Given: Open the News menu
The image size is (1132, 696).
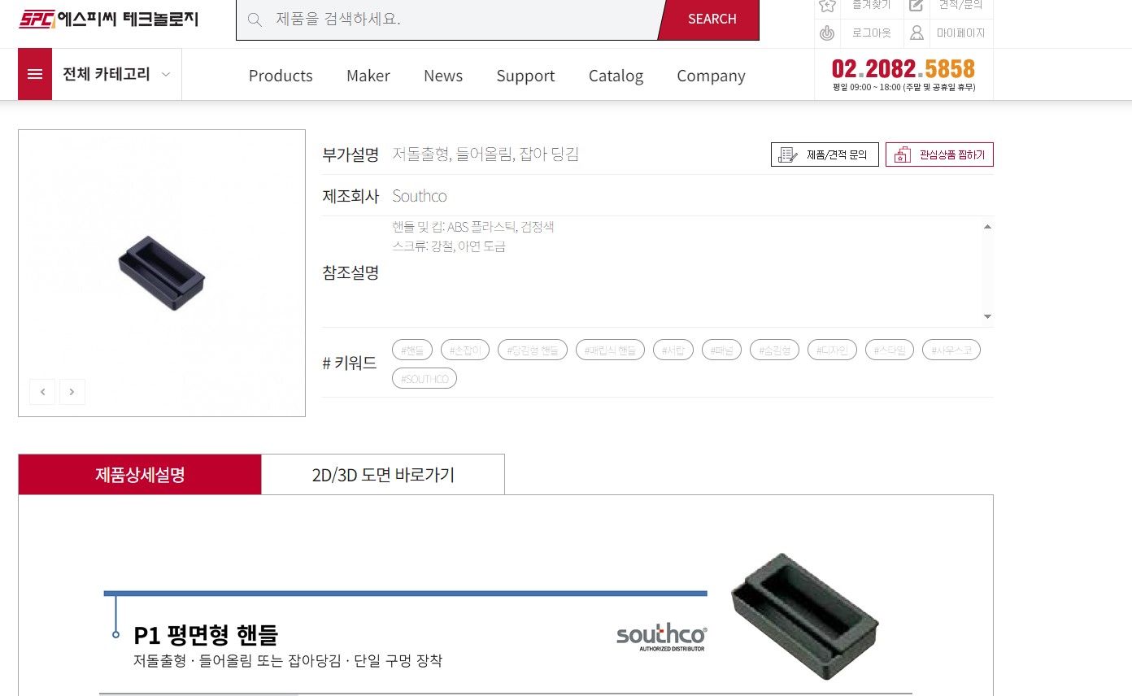Looking at the screenshot, I should pos(443,76).
